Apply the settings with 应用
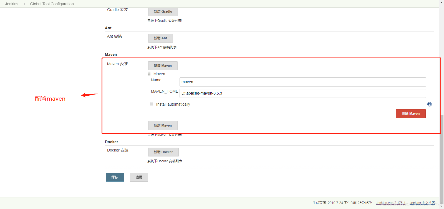 [x=139, y=177]
